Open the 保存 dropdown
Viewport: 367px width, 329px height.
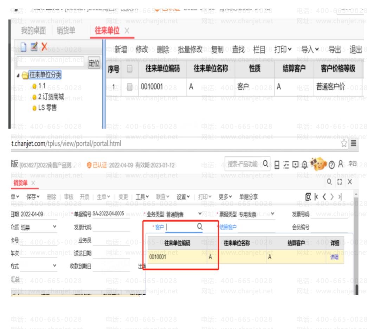click(33, 197)
